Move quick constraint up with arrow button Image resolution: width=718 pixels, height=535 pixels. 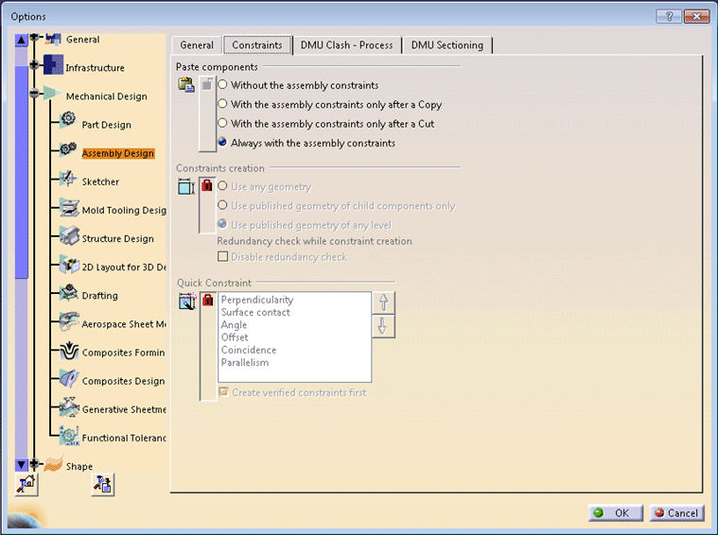pyautogui.click(x=384, y=302)
